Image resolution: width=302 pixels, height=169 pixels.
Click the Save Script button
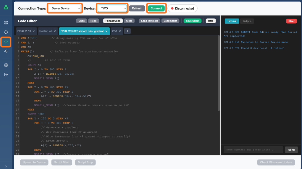(192, 21)
